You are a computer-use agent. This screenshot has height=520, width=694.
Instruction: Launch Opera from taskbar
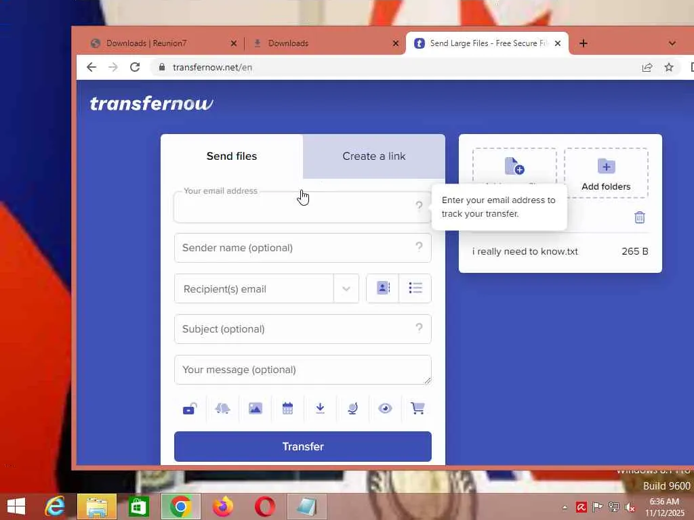[x=265, y=506]
